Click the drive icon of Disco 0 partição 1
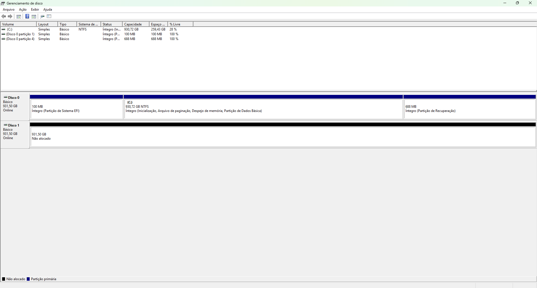The image size is (537, 288). (x=3, y=34)
